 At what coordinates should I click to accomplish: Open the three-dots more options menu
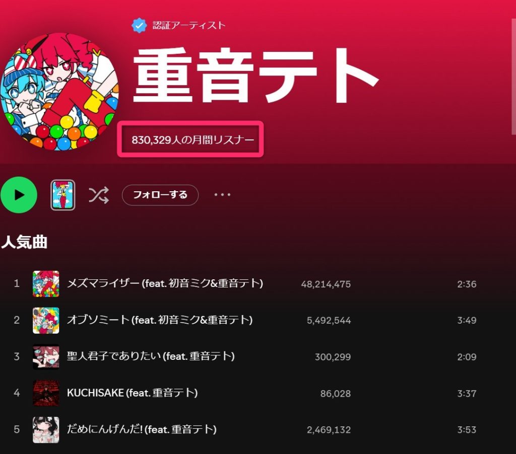pyautogui.click(x=222, y=195)
